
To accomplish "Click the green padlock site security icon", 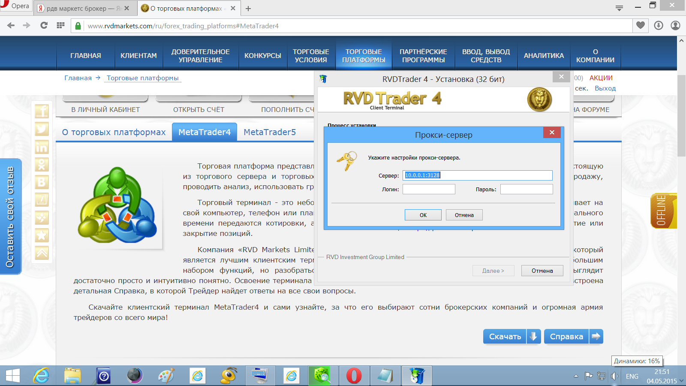I will coord(78,26).
